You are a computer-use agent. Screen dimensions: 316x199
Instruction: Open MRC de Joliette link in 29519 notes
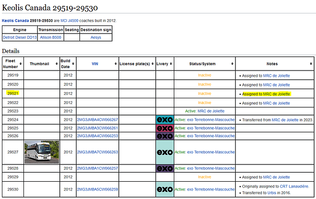[276, 76]
